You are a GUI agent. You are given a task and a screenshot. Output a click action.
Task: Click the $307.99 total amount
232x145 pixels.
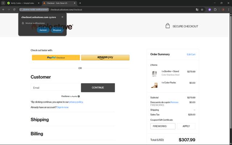click(x=187, y=140)
